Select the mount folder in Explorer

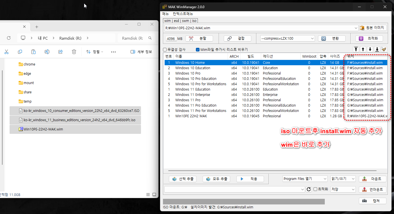pos(75,83)
